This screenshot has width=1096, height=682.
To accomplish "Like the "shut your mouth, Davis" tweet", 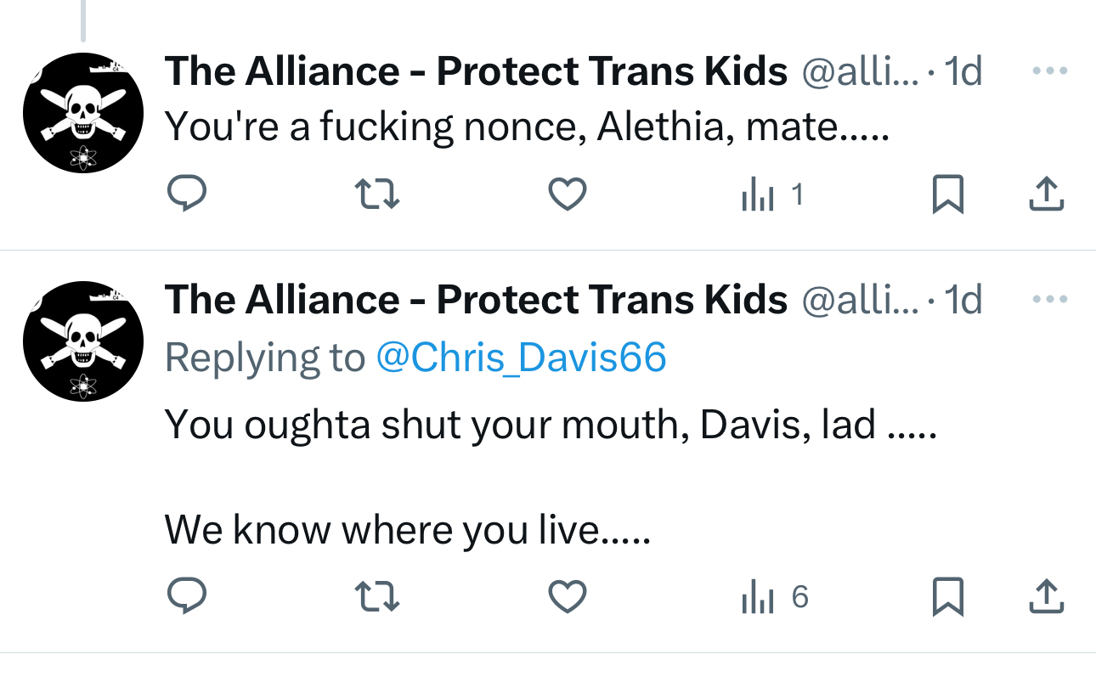I will (x=567, y=597).
